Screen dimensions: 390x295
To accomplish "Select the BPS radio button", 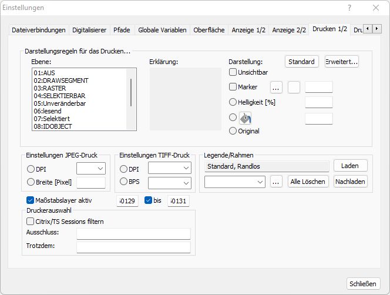I will [123, 182].
